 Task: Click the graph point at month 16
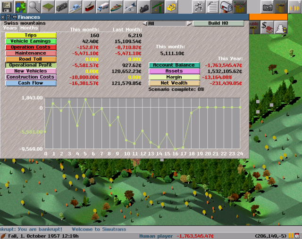(x=175, y=149)
